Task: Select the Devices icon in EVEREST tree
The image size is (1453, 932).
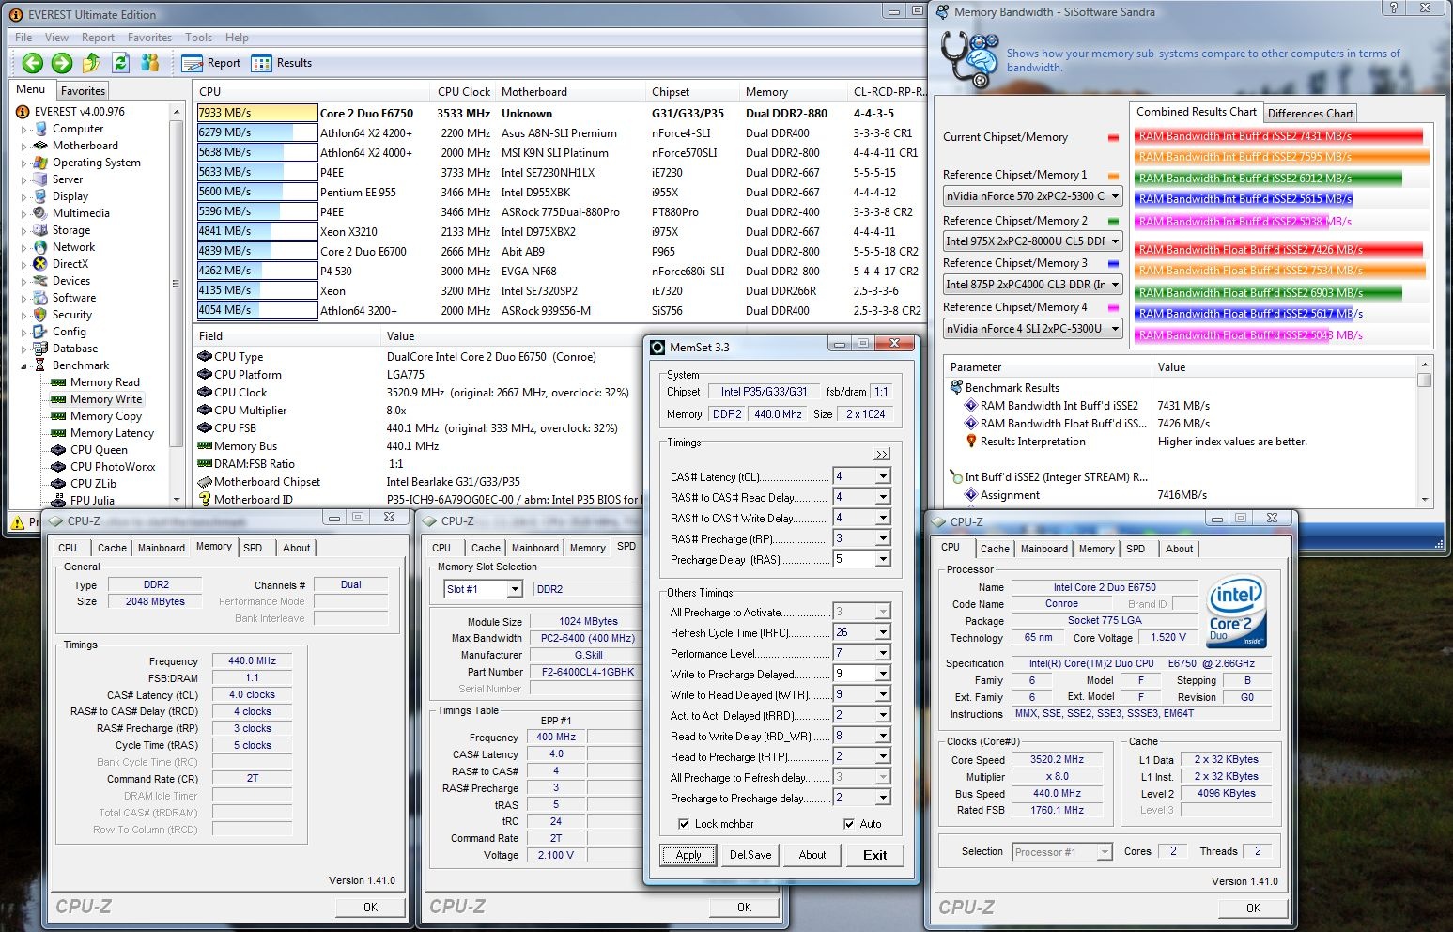Action: coord(40,281)
